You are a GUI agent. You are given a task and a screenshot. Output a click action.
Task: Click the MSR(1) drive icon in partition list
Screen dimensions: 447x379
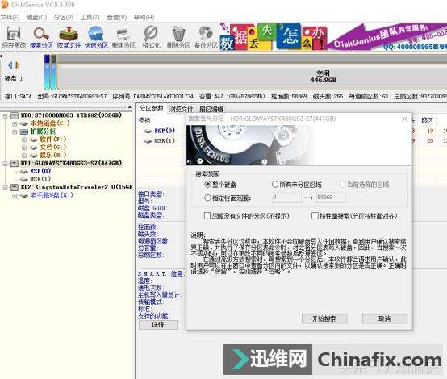point(148,141)
